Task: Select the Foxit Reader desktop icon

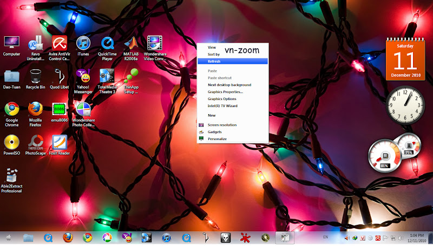Action: click(x=60, y=145)
